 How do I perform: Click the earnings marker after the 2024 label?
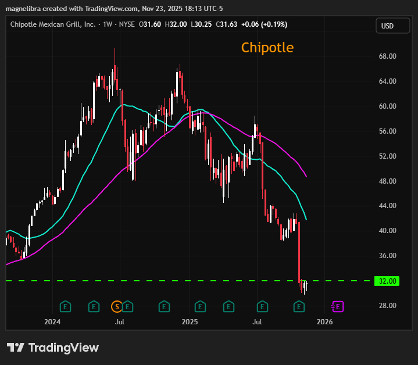(65, 307)
